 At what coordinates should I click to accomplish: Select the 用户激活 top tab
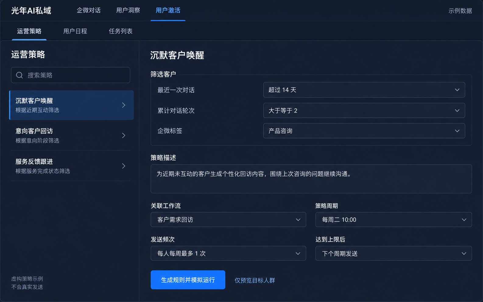[168, 10]
